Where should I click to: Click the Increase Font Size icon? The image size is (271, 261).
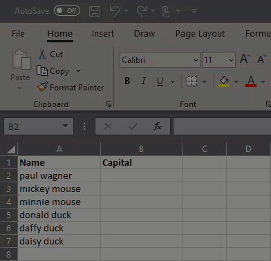click(x=245, y=59)
